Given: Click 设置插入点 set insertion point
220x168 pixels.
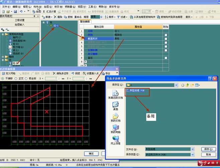Looking at the screenshot, I should coord(91,73).
